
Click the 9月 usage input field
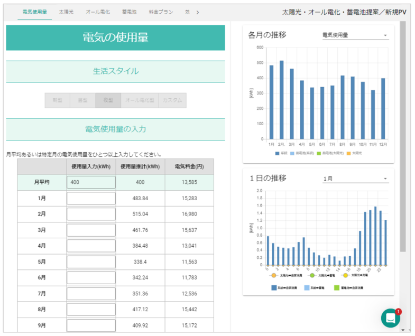(x=91, y=325)
